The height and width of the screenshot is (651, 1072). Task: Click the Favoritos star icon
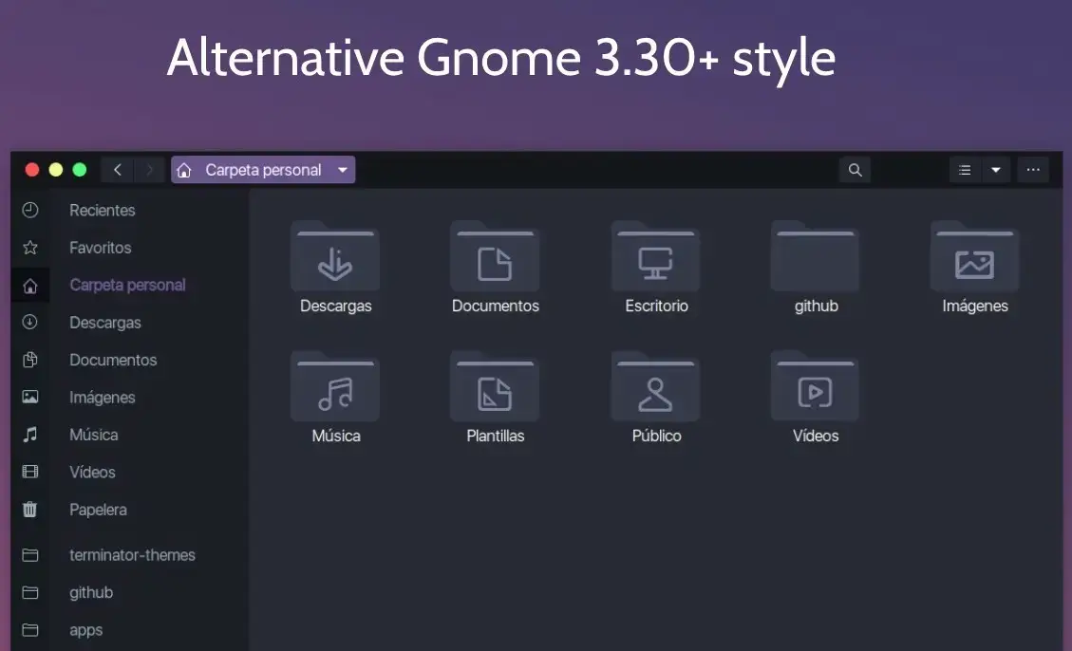(30, 248)
